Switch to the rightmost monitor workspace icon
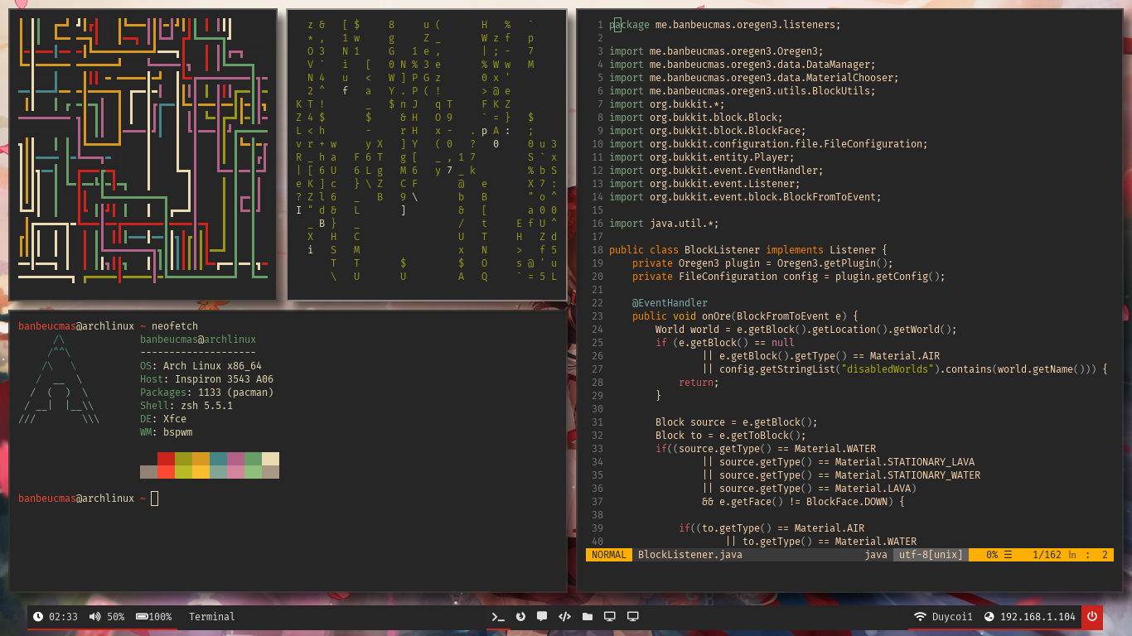The image size is (1132, 636). 633,617
